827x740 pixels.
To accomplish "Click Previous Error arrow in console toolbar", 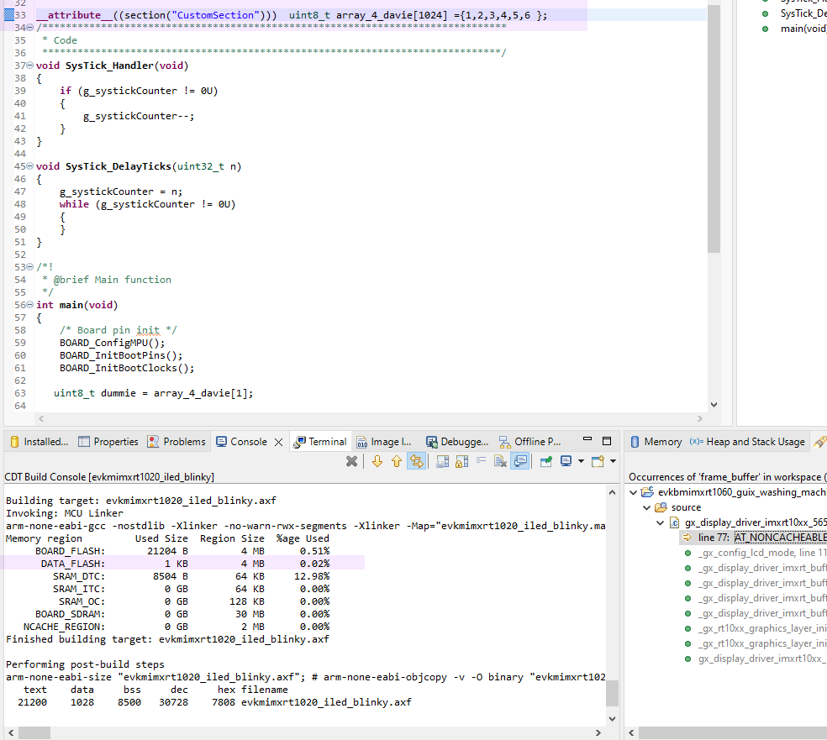I will tap(396, 460).
